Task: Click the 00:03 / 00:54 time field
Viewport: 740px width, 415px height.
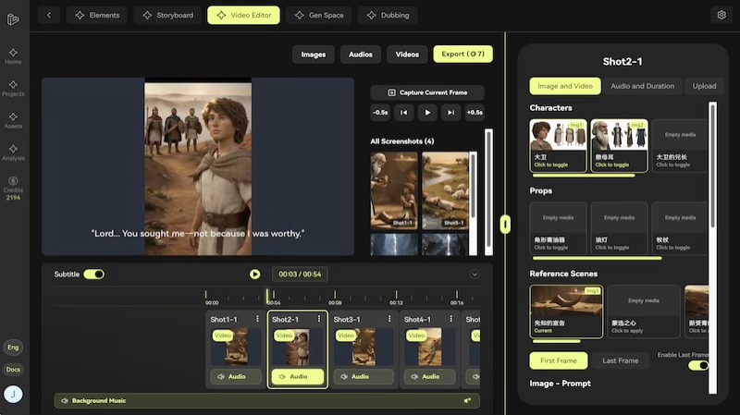Action: 300,274
